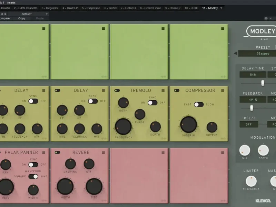Select the 11 - Modley tab

[210, 8]
